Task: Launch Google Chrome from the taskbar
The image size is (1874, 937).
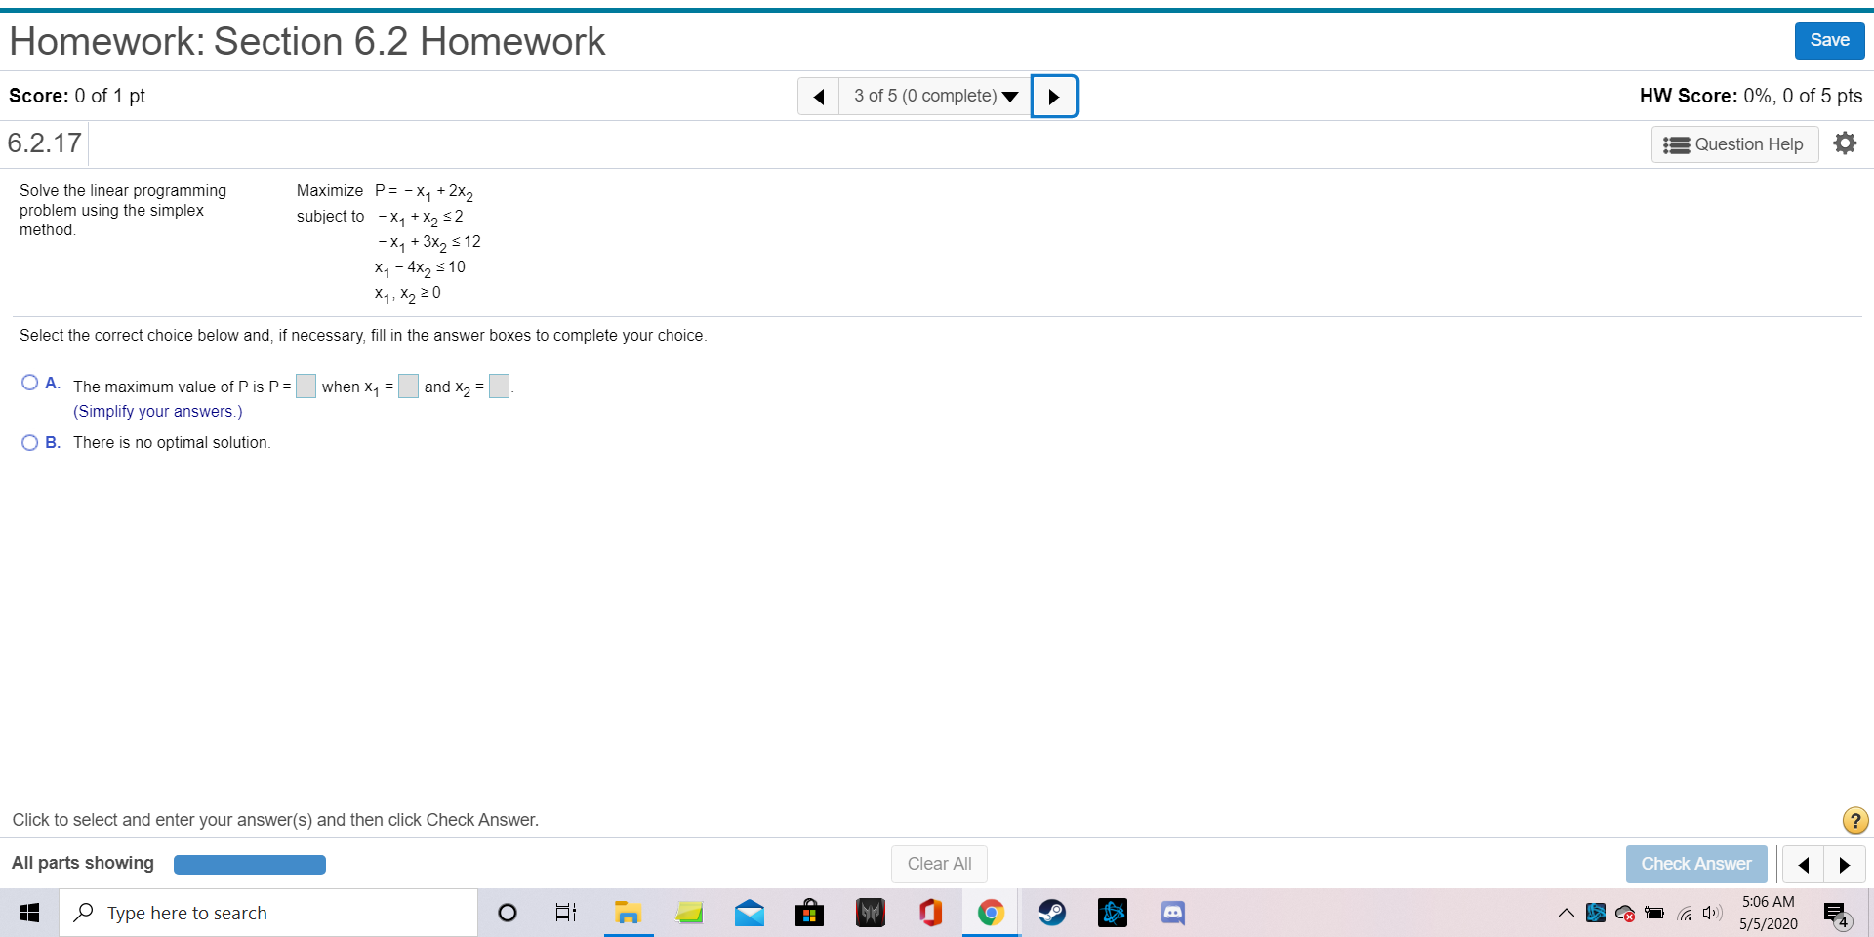Action: point(992,913)
